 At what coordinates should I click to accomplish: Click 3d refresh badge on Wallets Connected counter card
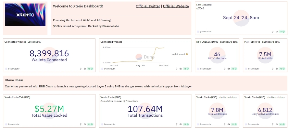90,69
